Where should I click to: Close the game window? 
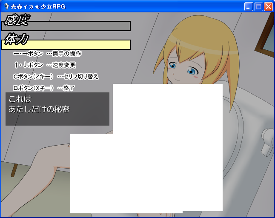coord(268,7)
